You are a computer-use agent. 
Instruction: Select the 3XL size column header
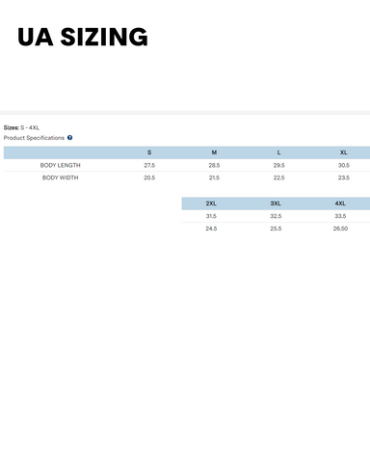tap(276, 204)
